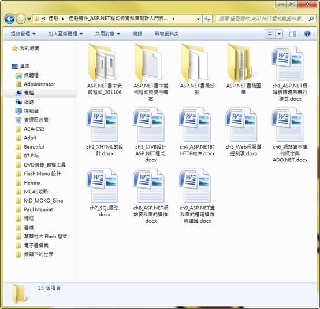Click 新增資料夾 to create folder
Viewport: 320px width, 309px height.
pyautogui.click(x=166, y=34)
